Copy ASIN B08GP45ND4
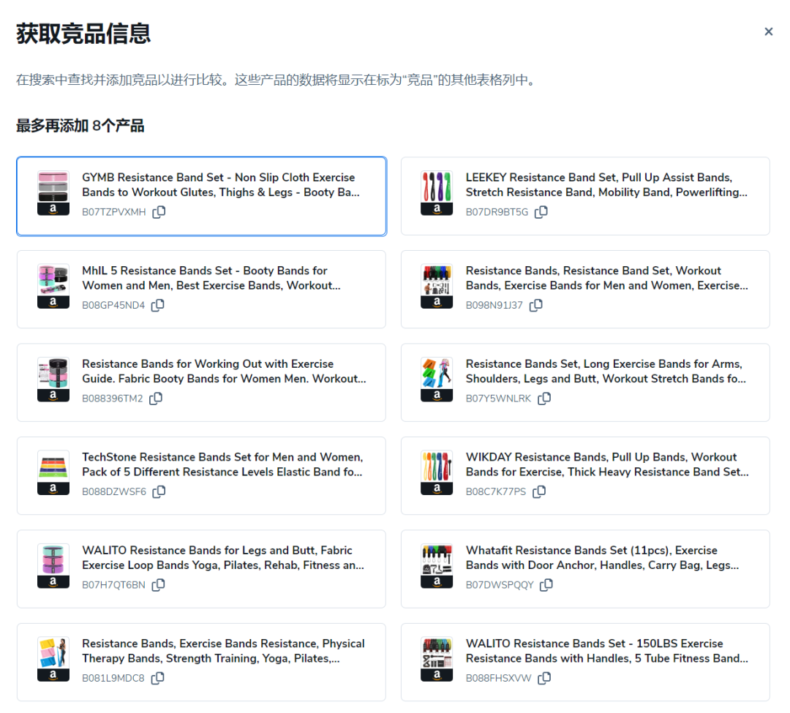This screenshot has width=790, height=713. [x=158, y=305]
